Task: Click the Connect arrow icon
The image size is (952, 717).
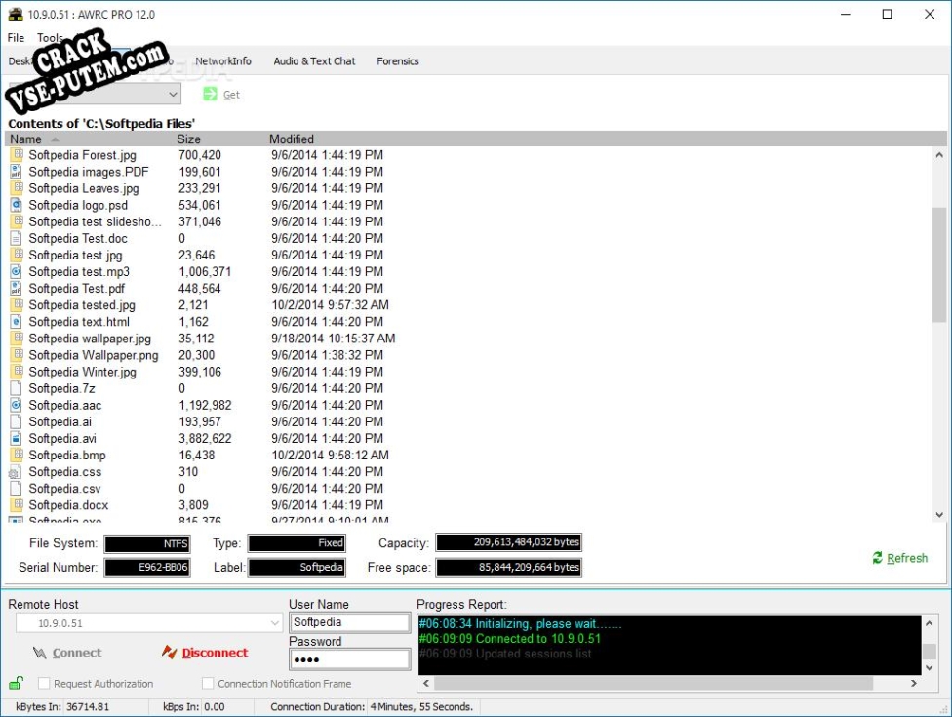Action: (x=42, y=653)
